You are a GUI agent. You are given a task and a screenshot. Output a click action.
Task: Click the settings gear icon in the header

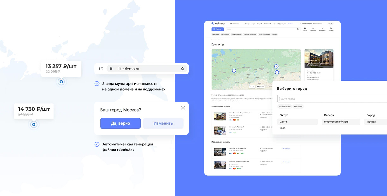point(329,24)
